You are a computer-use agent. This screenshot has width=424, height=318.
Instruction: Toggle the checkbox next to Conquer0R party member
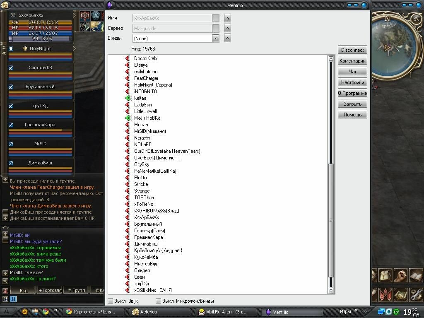11,67
